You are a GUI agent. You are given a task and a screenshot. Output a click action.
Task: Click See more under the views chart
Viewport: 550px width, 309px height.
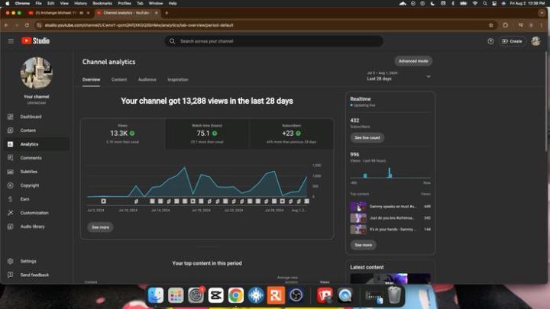[100, 227]
